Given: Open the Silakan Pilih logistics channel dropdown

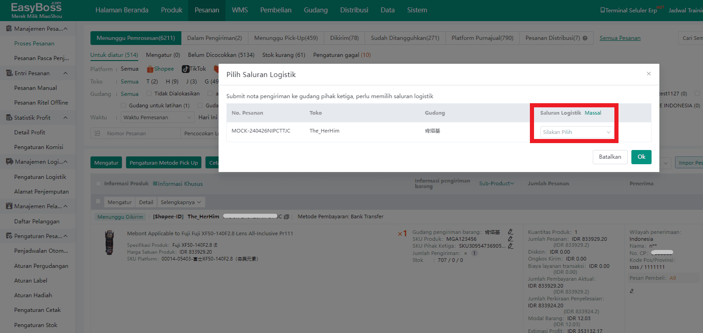Looking at the screenshot, I should coord(577,132).
